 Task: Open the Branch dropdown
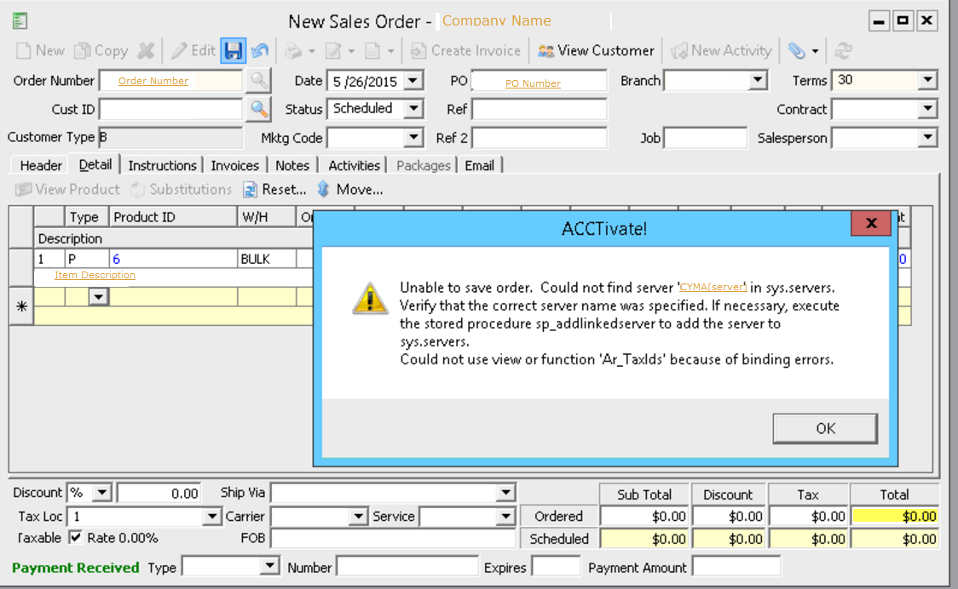(758, 80)
